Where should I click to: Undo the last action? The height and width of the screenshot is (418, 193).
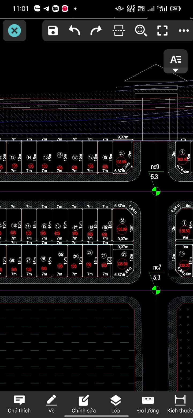click(x=75, y=31)
